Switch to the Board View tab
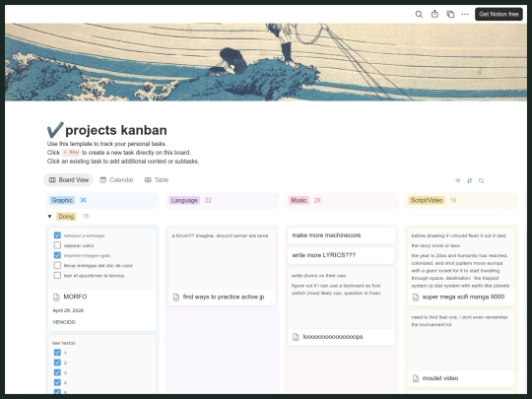The width and height of the screenshot is (532, 399). (x=69, y=180)
